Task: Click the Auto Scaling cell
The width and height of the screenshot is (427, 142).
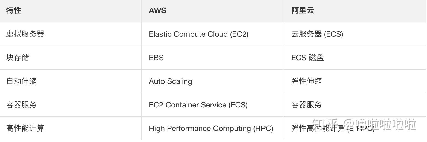Action: 171,81
